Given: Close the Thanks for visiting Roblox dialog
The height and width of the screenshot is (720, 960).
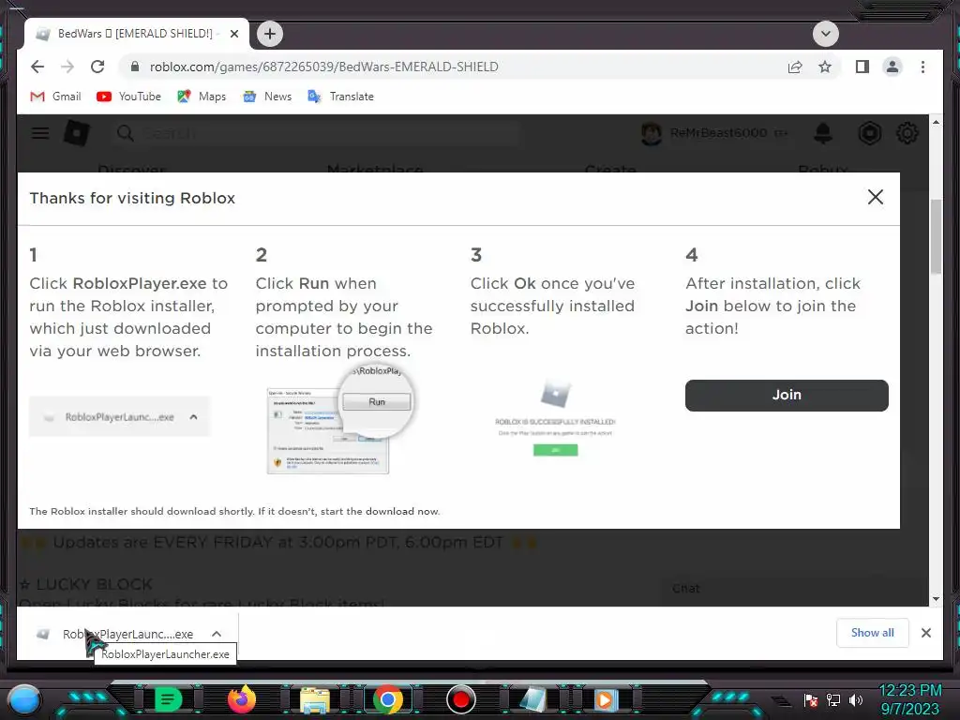Looking at the screenshot, I should (876, 197).
